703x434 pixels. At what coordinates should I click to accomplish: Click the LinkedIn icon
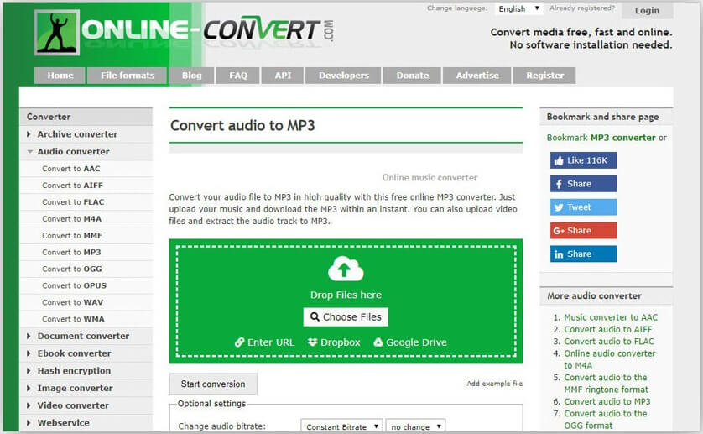point(559,254)
